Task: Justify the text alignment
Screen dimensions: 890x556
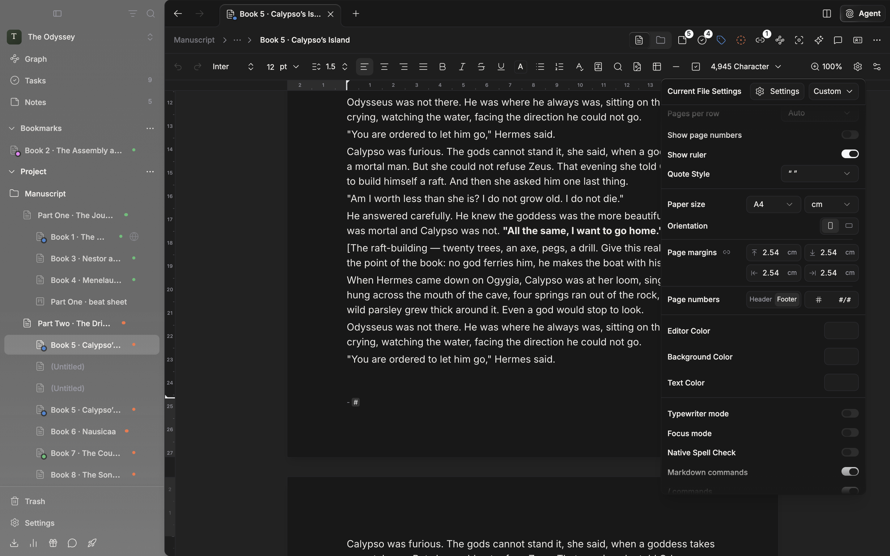Action: tap(423, 66)
